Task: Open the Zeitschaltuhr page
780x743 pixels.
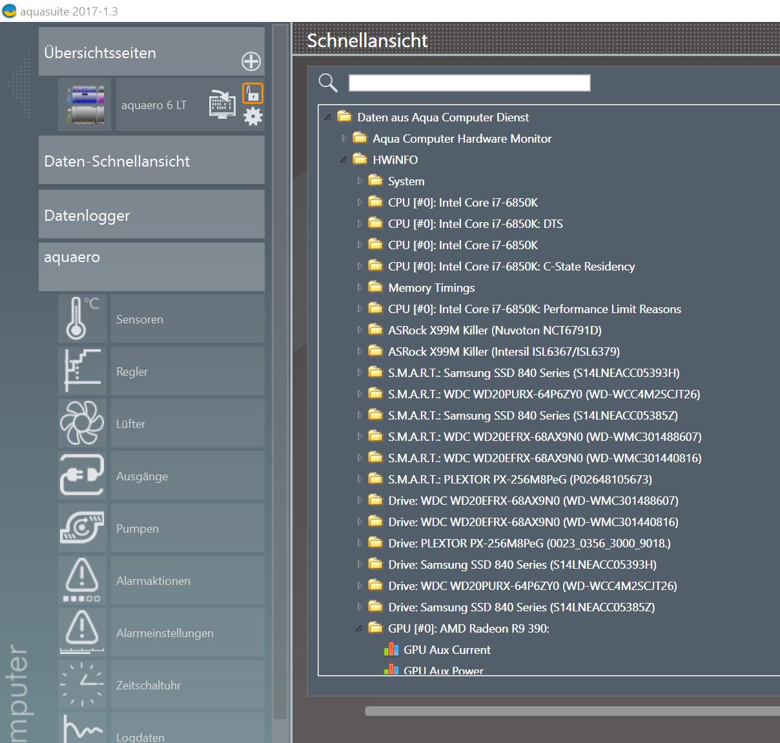Action: coord(188,685)
